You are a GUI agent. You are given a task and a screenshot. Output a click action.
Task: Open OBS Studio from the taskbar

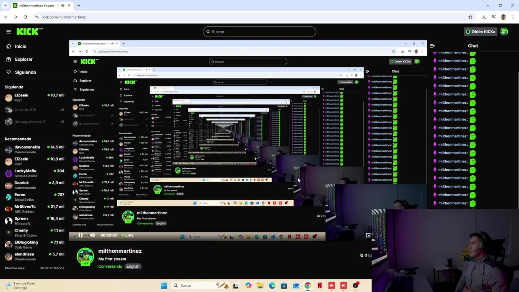356,286
